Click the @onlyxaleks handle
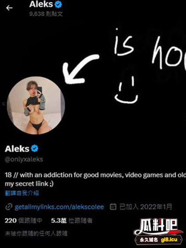 (24, 159)
